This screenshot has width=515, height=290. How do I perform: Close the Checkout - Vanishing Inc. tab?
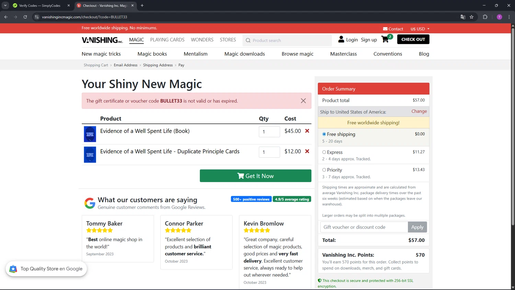[133, 5]
